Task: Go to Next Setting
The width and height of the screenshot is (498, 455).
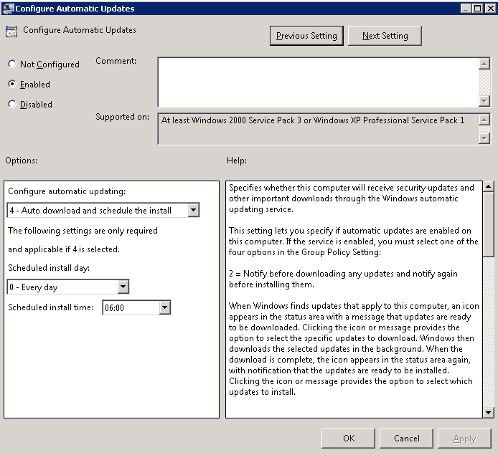Action: tap(385, 36)
